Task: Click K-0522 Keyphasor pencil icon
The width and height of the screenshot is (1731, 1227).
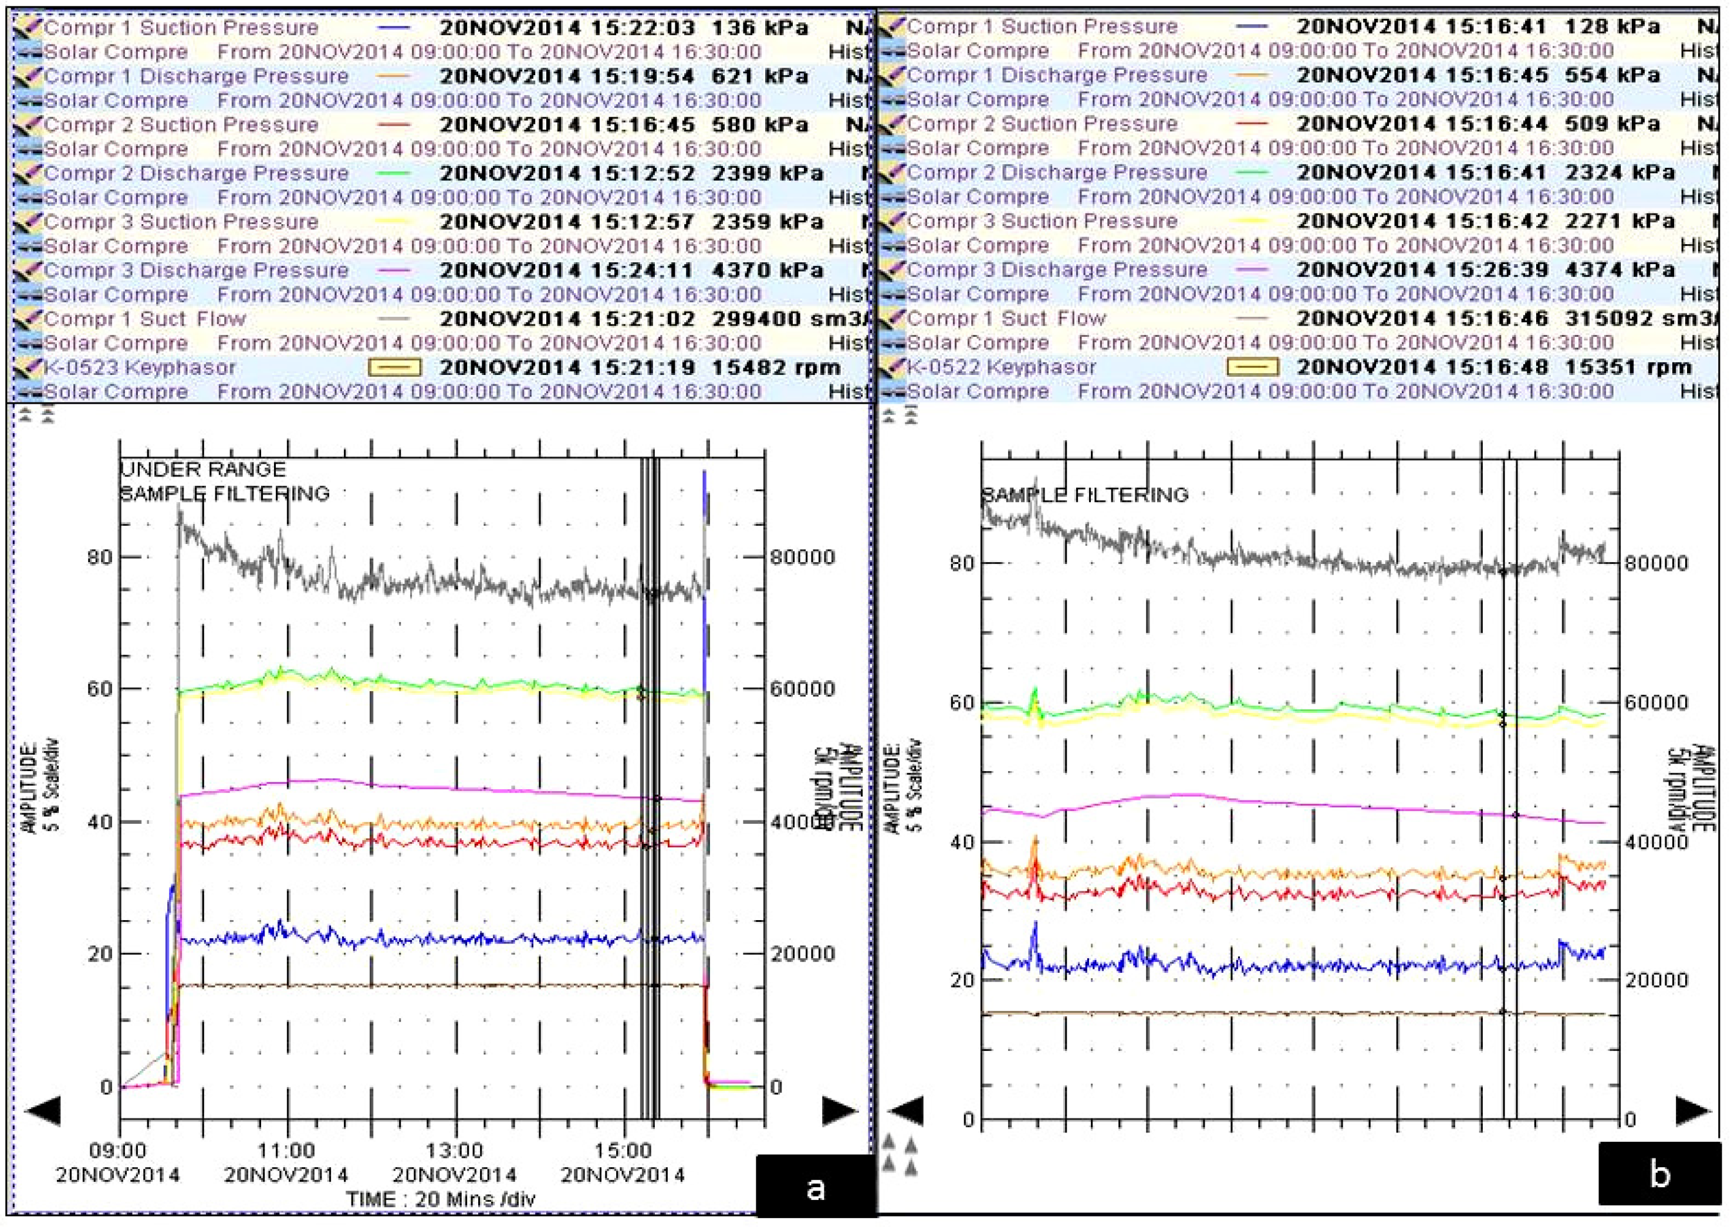Action: tap(892, 367)
